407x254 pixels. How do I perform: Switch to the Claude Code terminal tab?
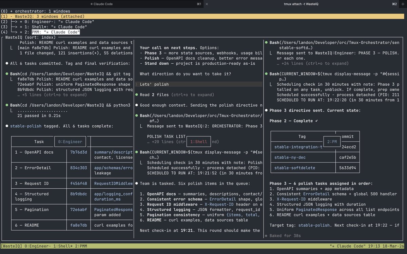tap(101, 4)
